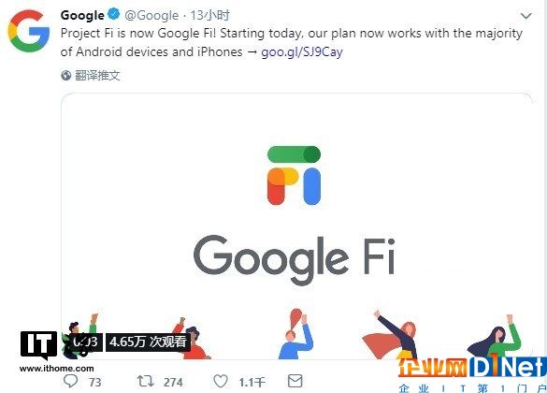This screenshot has width=547, height=393.
Task: Click the Google Fi wordmark text
Action: pos(295,260)
